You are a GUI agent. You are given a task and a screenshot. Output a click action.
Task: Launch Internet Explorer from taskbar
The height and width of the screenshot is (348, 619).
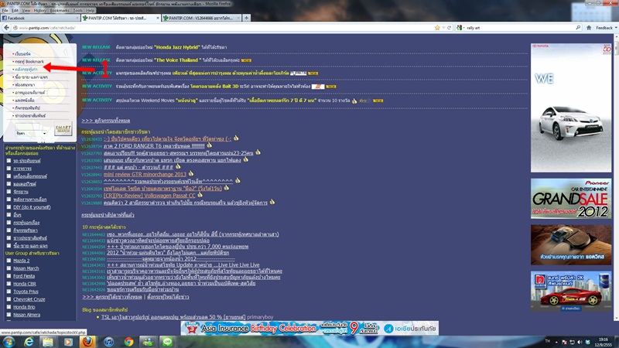pos(29,342)
